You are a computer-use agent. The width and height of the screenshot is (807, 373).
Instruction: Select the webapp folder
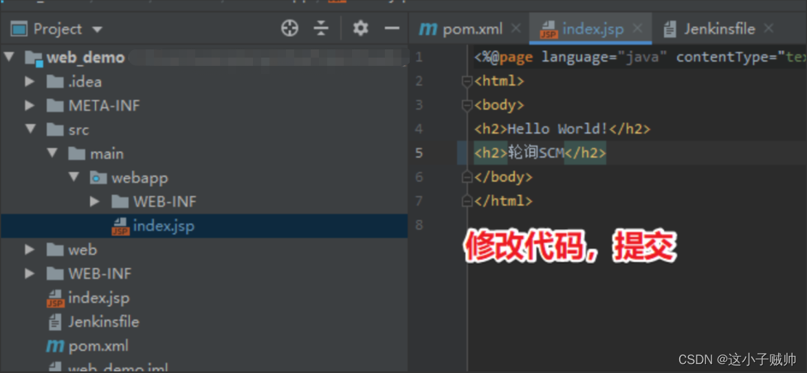pyautogui.click(x=140, y=178)
